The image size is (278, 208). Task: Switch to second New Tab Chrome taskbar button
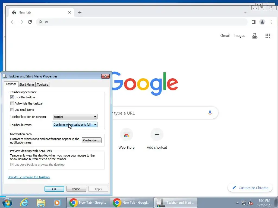click(132, 203)
